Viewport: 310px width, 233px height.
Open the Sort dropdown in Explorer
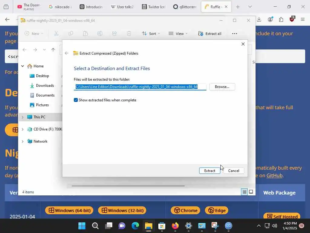tap(151, 34)
